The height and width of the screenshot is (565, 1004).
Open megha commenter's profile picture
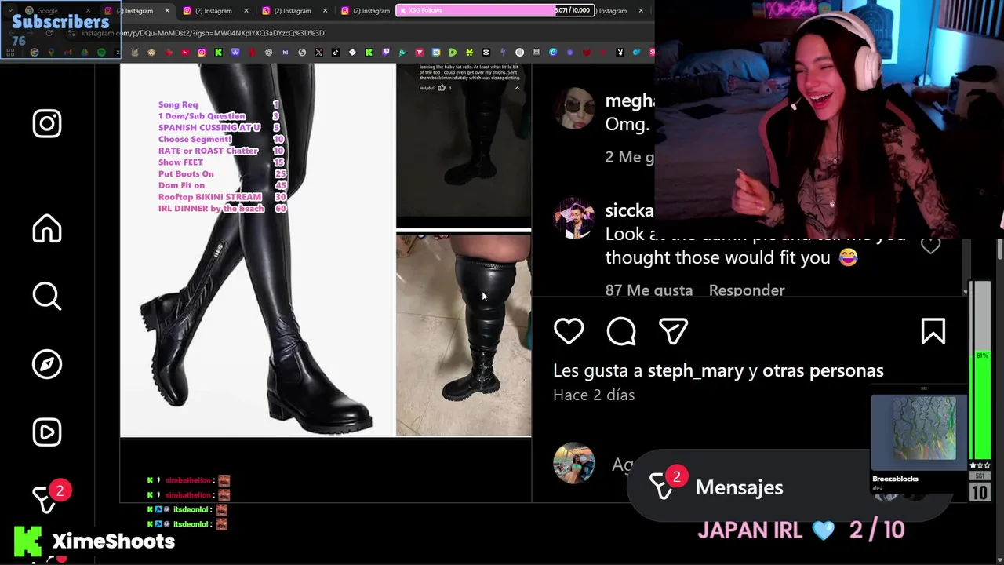tap(574, 108)
